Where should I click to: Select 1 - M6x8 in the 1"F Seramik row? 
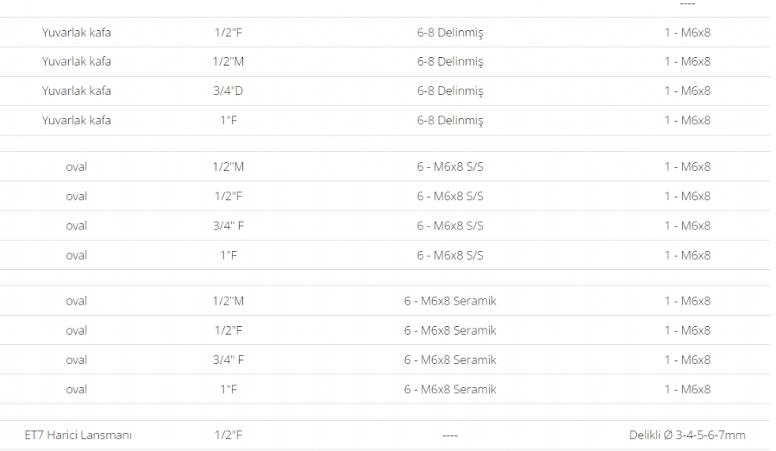687,389
